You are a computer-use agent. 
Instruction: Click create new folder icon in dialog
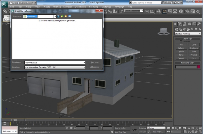pos(65,16)
